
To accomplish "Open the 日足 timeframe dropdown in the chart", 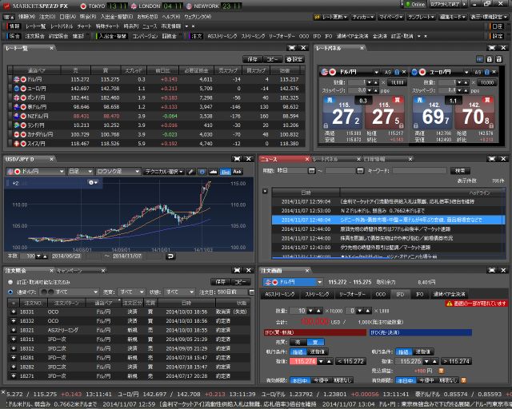I will click(80, 172).
